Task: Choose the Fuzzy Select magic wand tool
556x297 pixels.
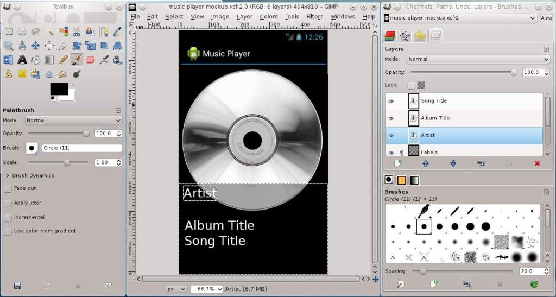Action: [49, 31]
